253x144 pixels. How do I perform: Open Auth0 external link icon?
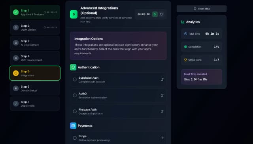(x=162, y=95)
